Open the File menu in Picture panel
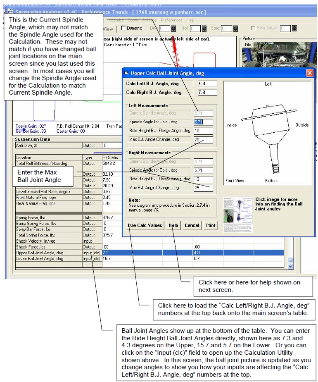The width and height of the screenshot is (318, 382). point(248,45)
